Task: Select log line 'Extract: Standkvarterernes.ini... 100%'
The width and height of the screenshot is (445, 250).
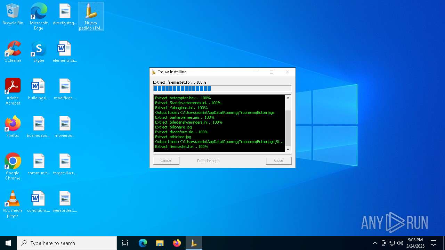Action: tap(188, 103)
